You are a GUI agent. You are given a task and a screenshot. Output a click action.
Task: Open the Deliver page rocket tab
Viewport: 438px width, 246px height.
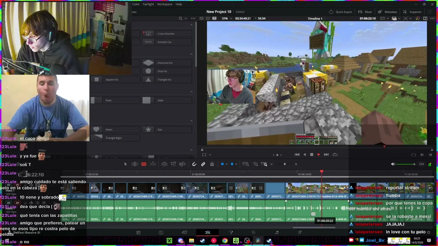300,232
